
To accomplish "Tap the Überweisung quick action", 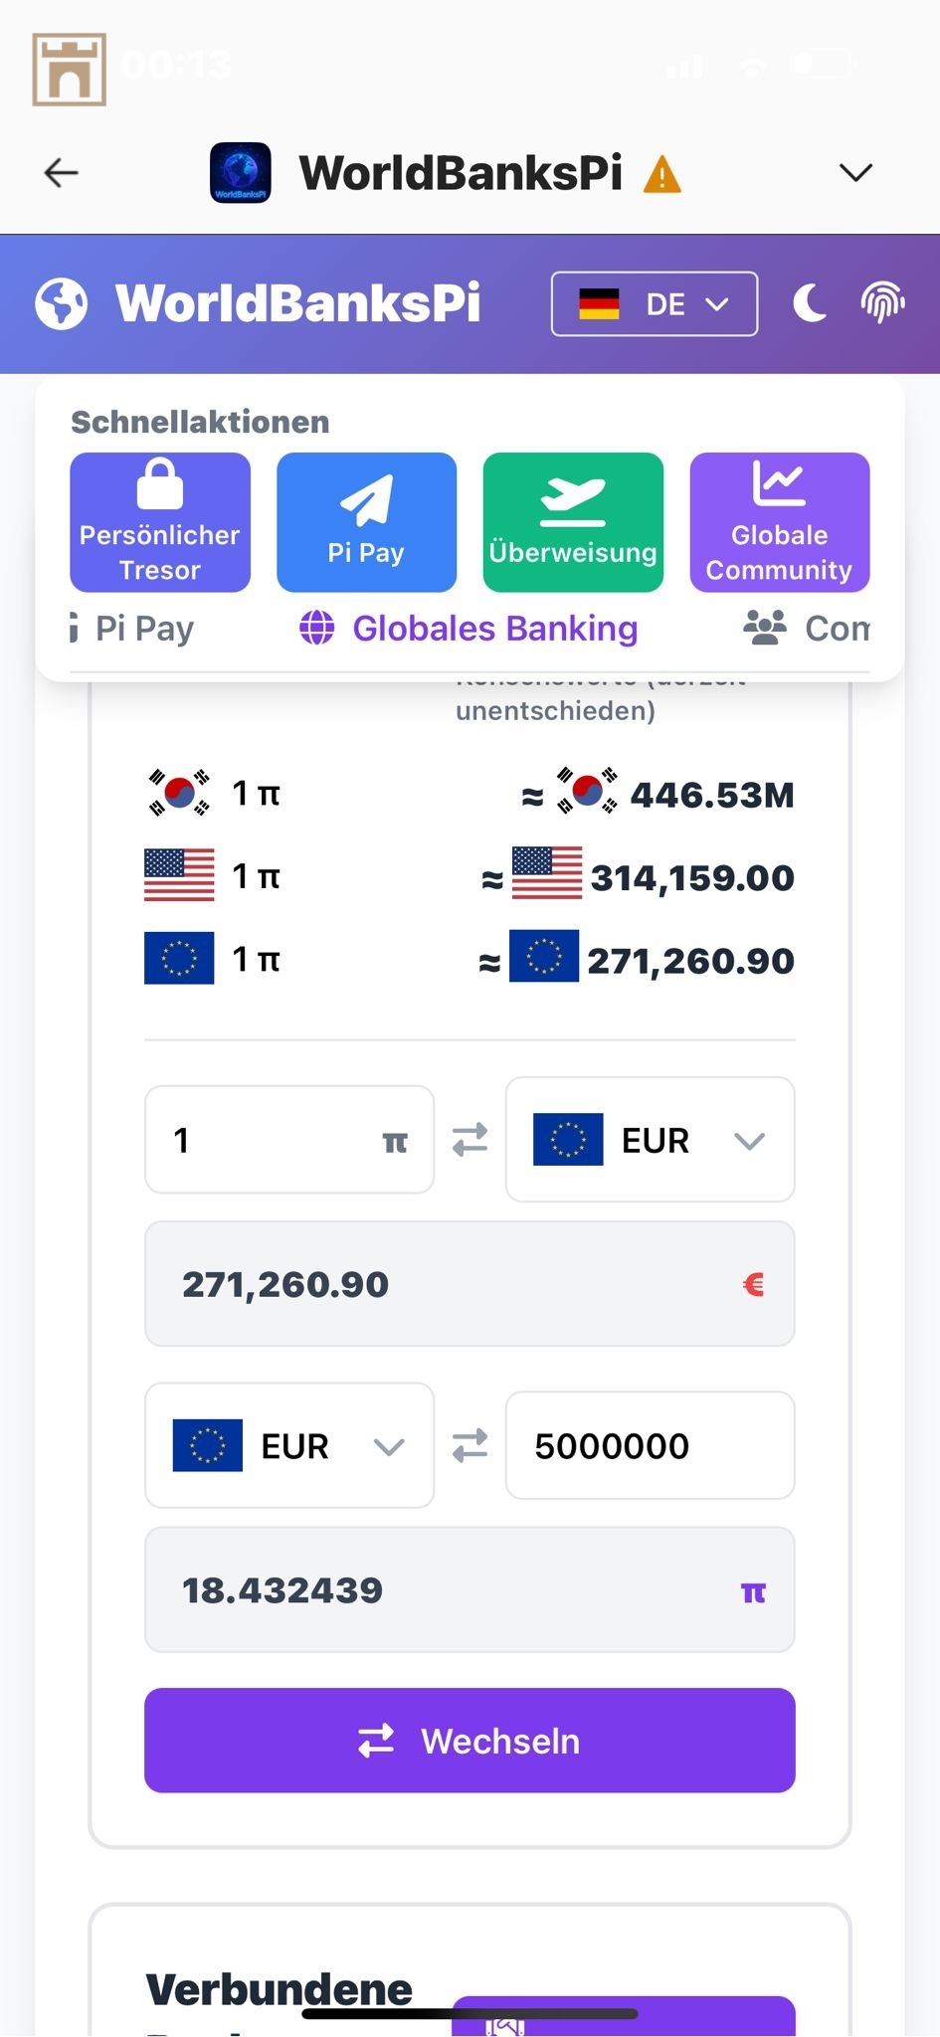I will tap(573, 522).
